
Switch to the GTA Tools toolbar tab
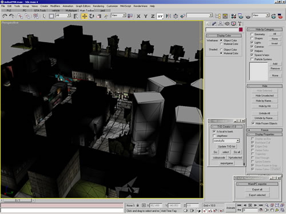(40, 10)
